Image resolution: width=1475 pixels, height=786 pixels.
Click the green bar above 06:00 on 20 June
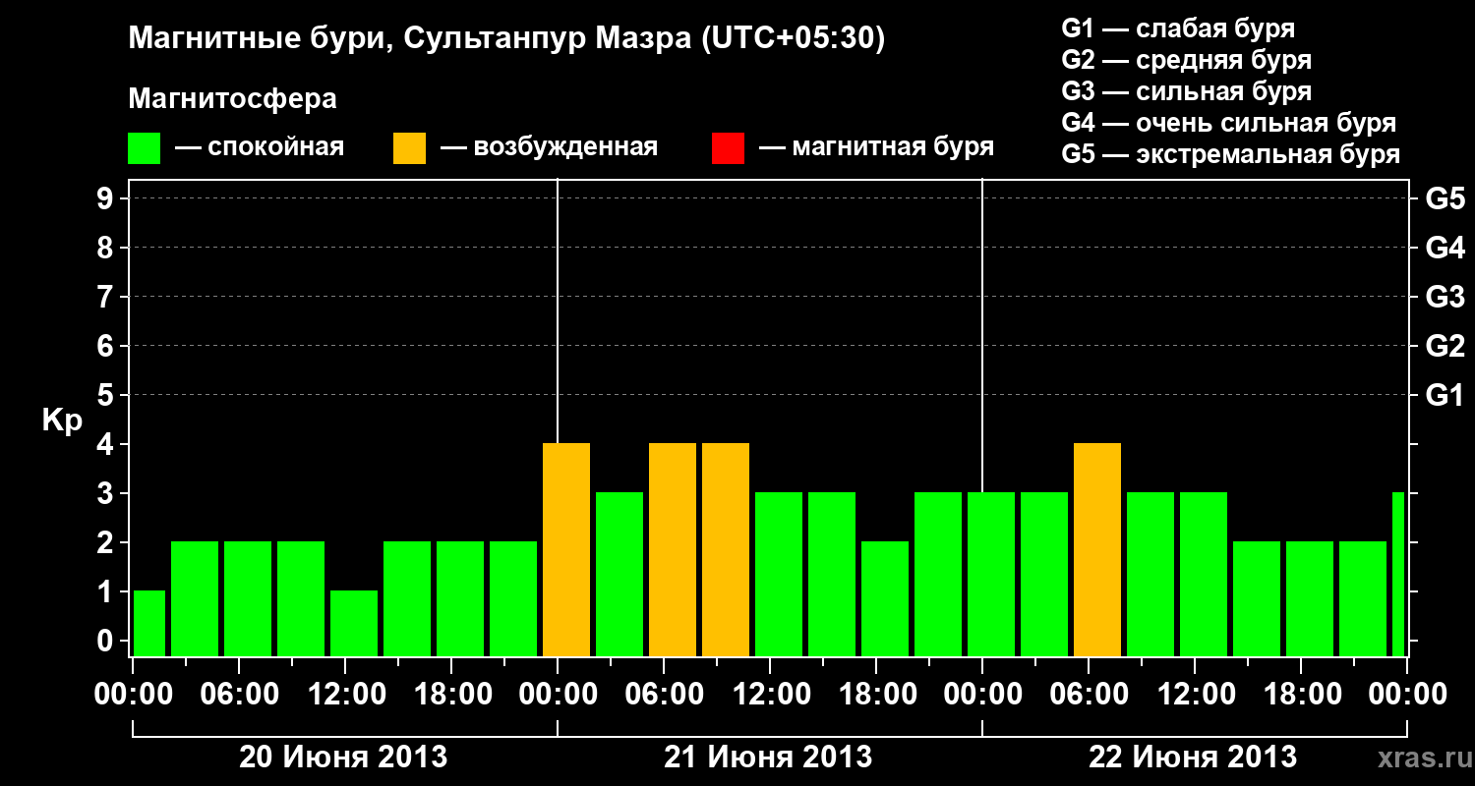[248, 598]
